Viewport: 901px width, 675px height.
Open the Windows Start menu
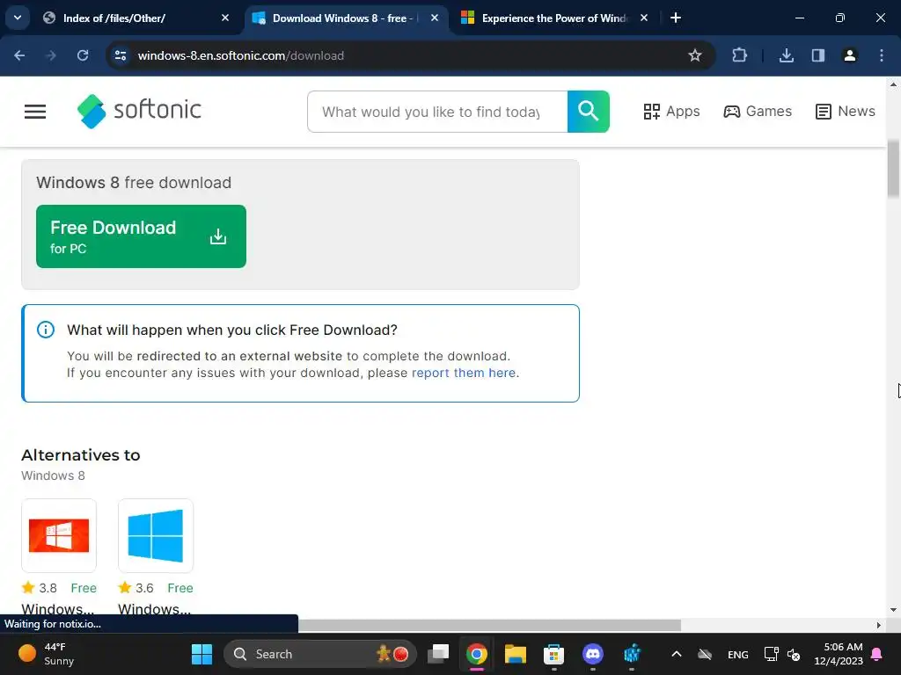click(x=201, y=654)
